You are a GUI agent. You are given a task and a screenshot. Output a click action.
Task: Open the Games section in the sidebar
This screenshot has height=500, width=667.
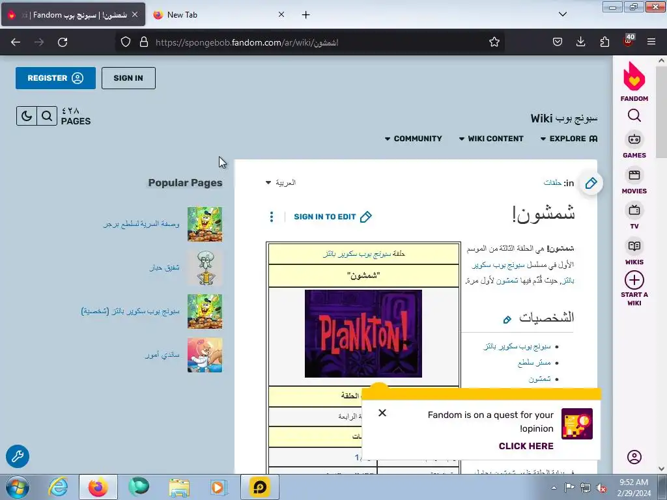634,145
